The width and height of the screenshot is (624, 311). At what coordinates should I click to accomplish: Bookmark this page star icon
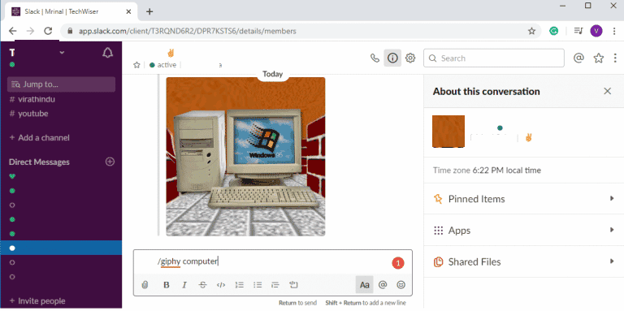[531, 31]
